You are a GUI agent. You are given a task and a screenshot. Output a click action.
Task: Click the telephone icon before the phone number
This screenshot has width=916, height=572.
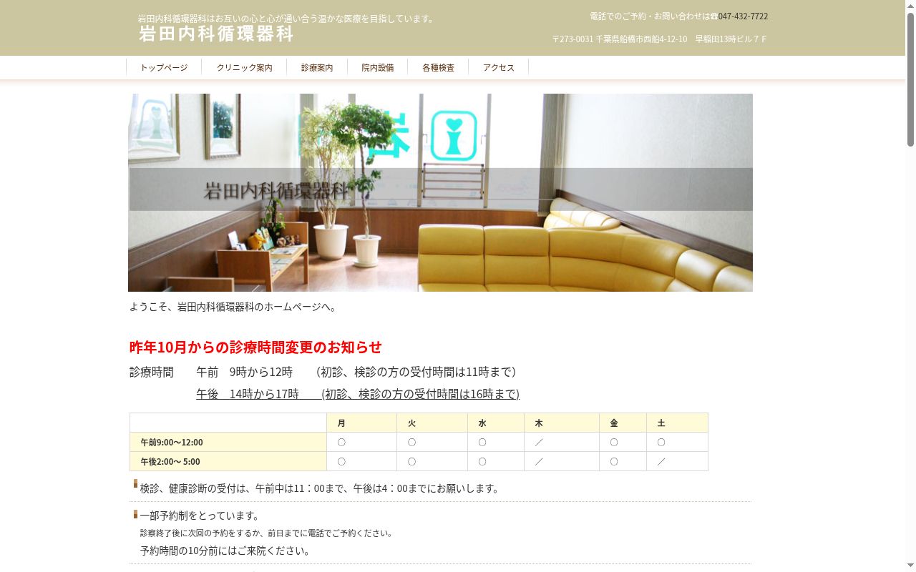(714, 16)
